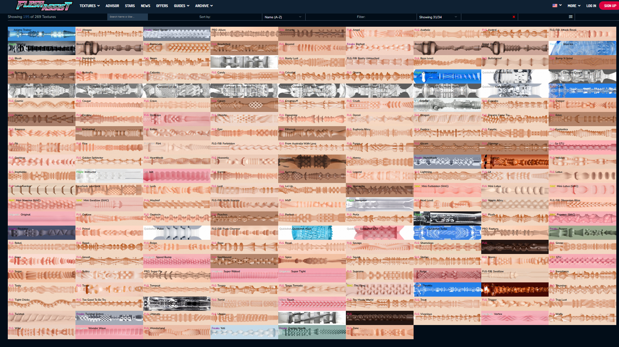Select the Bigfoot texture
This screenshot has height=347, width=619.
pyautogui.click(x=380, y=48)
